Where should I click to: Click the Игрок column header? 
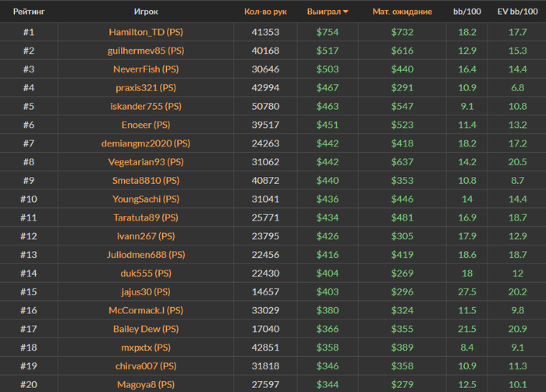(x=146, y=12)
